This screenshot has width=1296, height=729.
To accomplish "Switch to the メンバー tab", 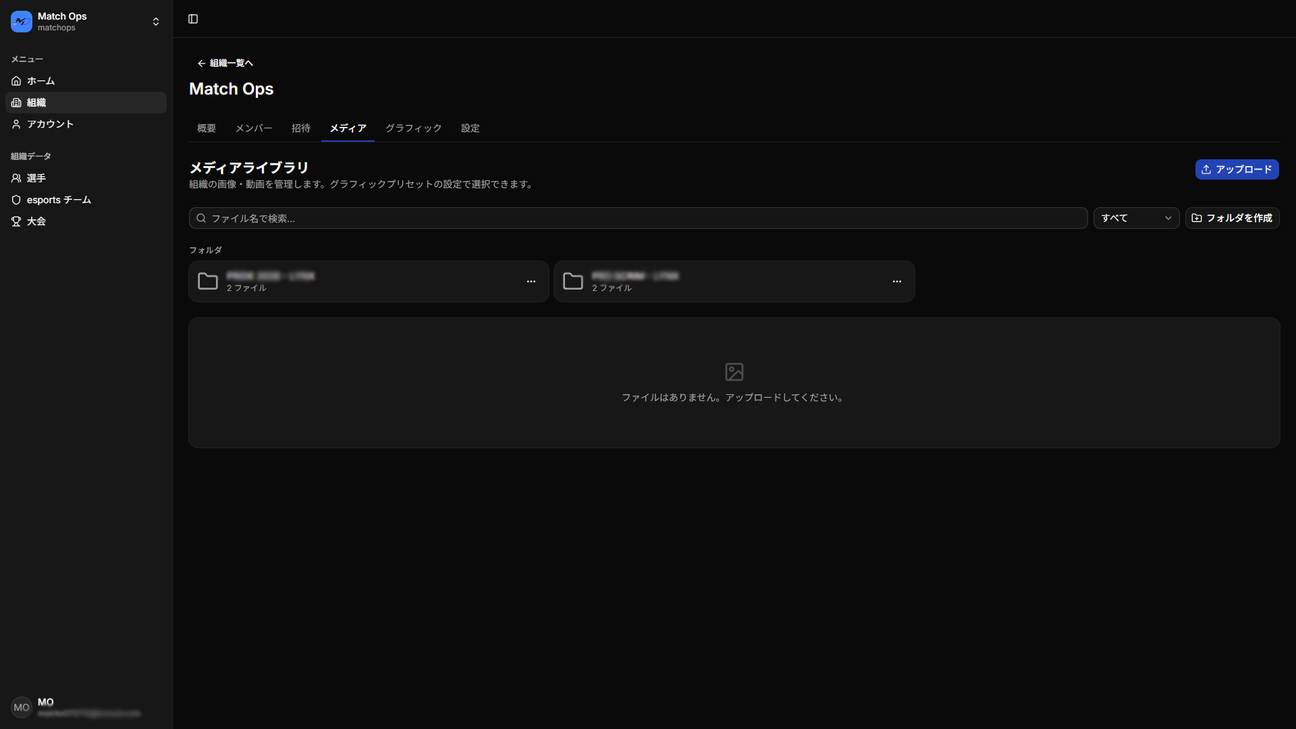I will click(254, 128).
